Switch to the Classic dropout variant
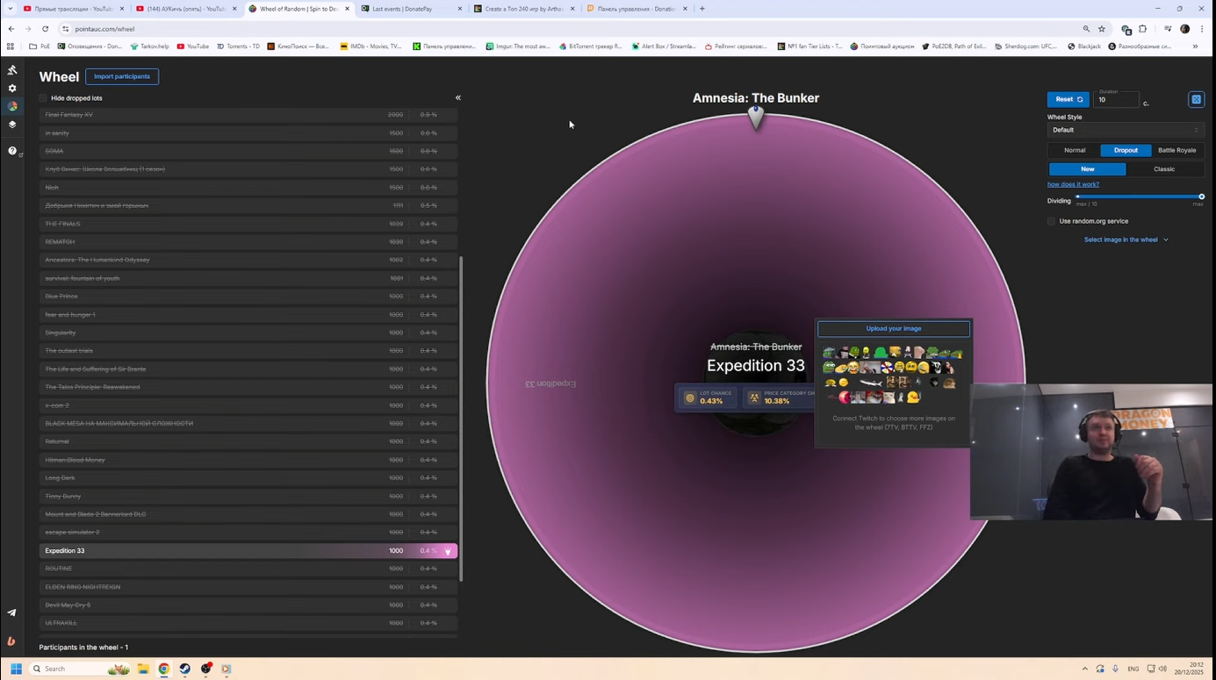 click(1164, 169)
